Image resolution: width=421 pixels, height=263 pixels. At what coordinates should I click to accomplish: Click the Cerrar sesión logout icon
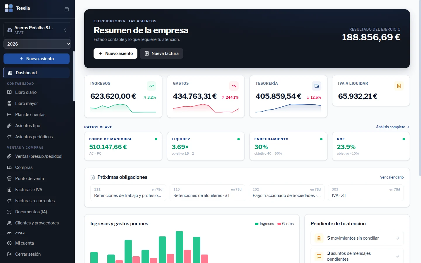[x=9, y=254]
